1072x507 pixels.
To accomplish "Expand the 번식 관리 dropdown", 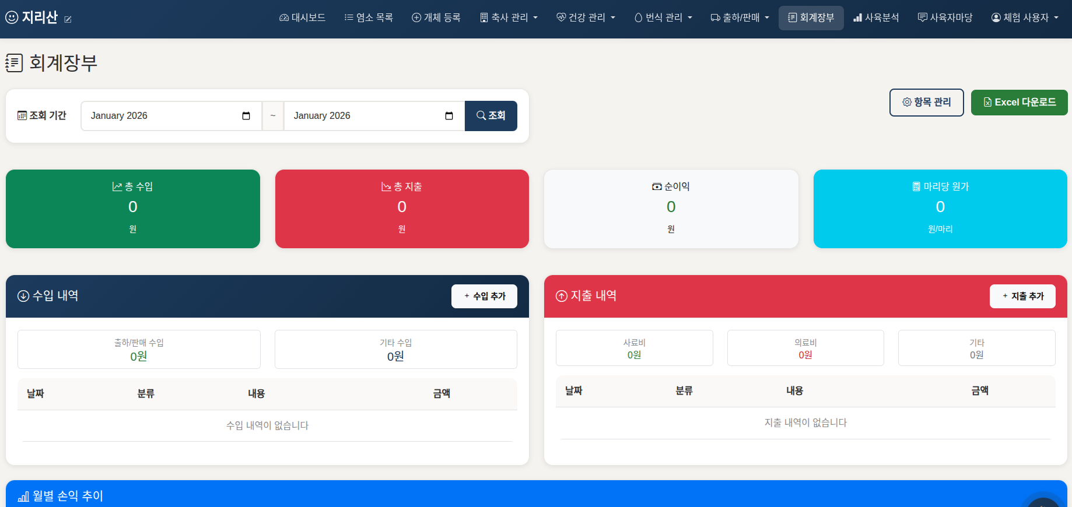I will click(663, 17).
